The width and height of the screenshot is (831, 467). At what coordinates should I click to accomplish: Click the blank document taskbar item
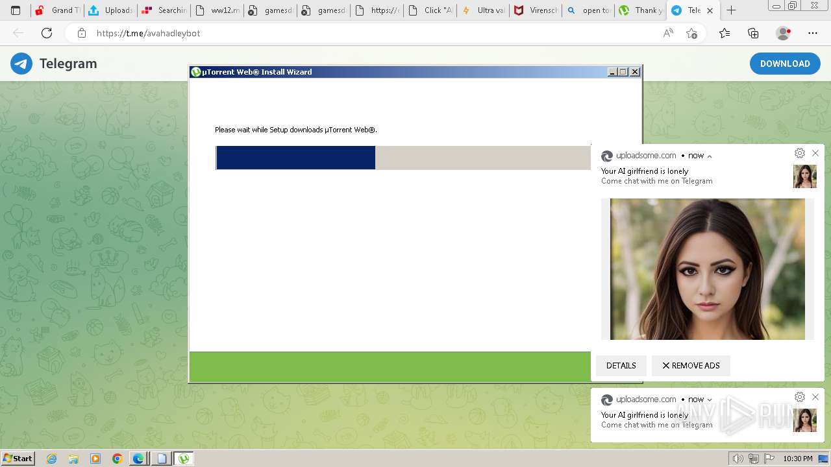[162, 459]
